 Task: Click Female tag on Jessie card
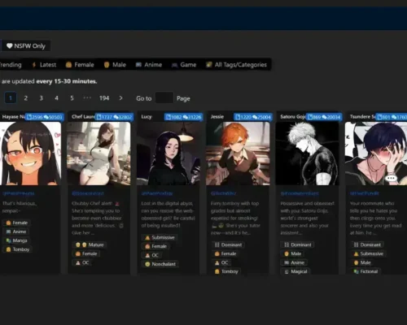[225, 253]
